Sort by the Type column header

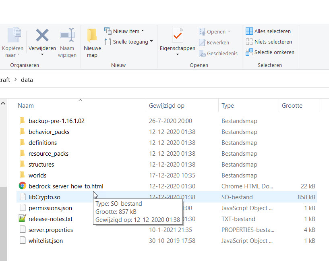pyautogui.click(x=228, y=106)
